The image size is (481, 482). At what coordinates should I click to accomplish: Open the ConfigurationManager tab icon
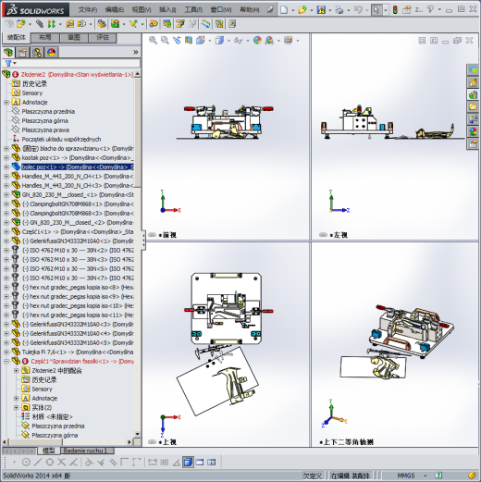point(37,53)
